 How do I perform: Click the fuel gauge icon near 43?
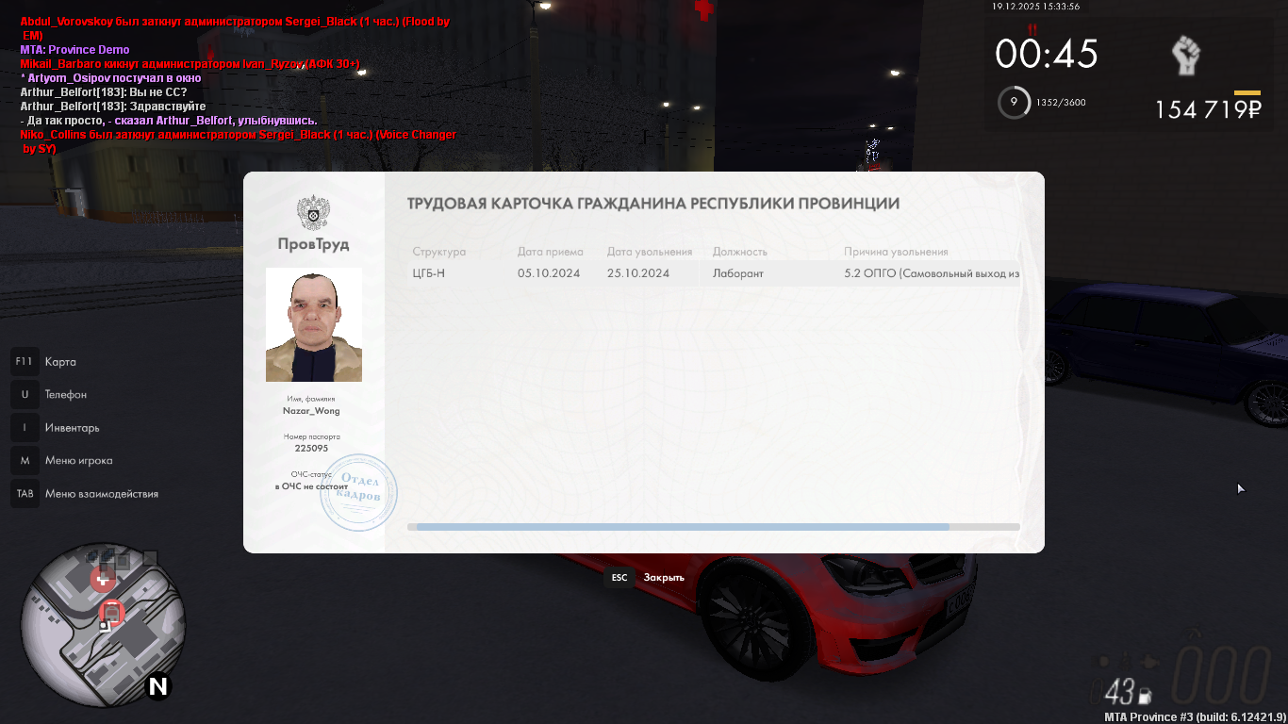point(1146,697)
